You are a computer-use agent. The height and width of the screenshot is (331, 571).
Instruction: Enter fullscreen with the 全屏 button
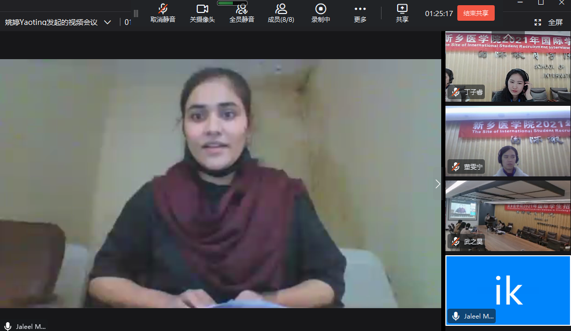point(549,22)
